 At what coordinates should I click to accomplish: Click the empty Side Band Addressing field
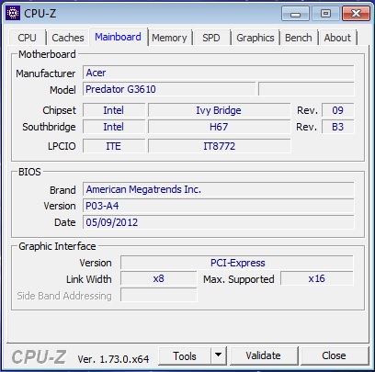[x=158, y=295]
